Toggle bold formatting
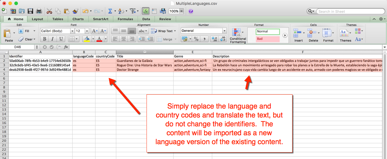 (x=44, y=39)
